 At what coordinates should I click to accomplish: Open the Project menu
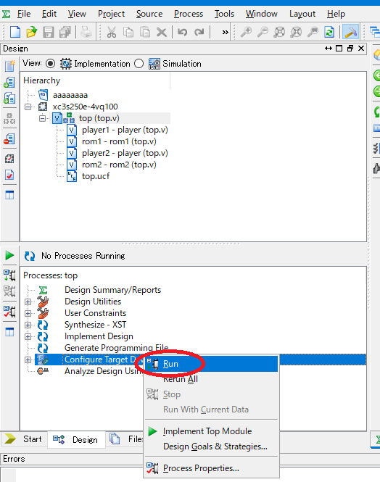pos(111,14)
